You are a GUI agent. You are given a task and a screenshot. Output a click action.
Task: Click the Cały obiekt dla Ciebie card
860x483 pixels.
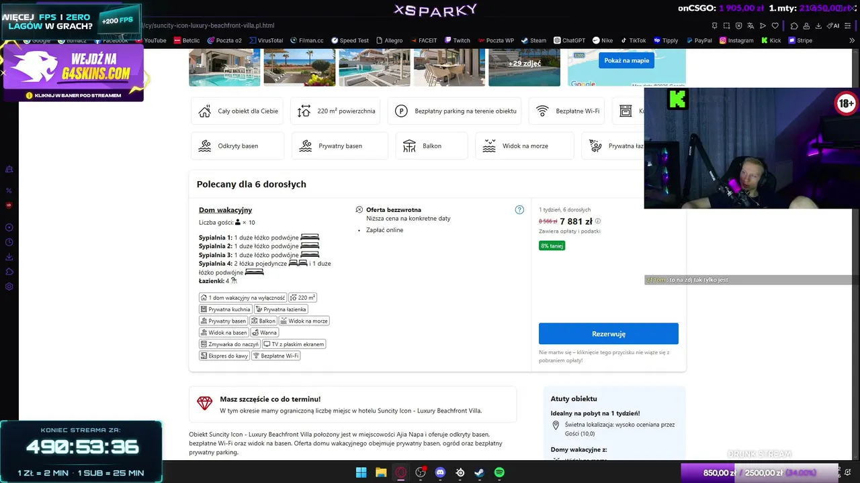pyautogui.click(x=237, y=111)
